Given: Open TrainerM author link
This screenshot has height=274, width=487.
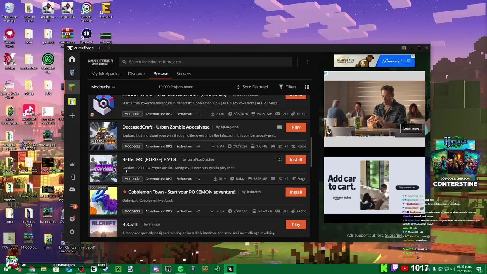Looking at the screenshot, I should click(253, 192).
